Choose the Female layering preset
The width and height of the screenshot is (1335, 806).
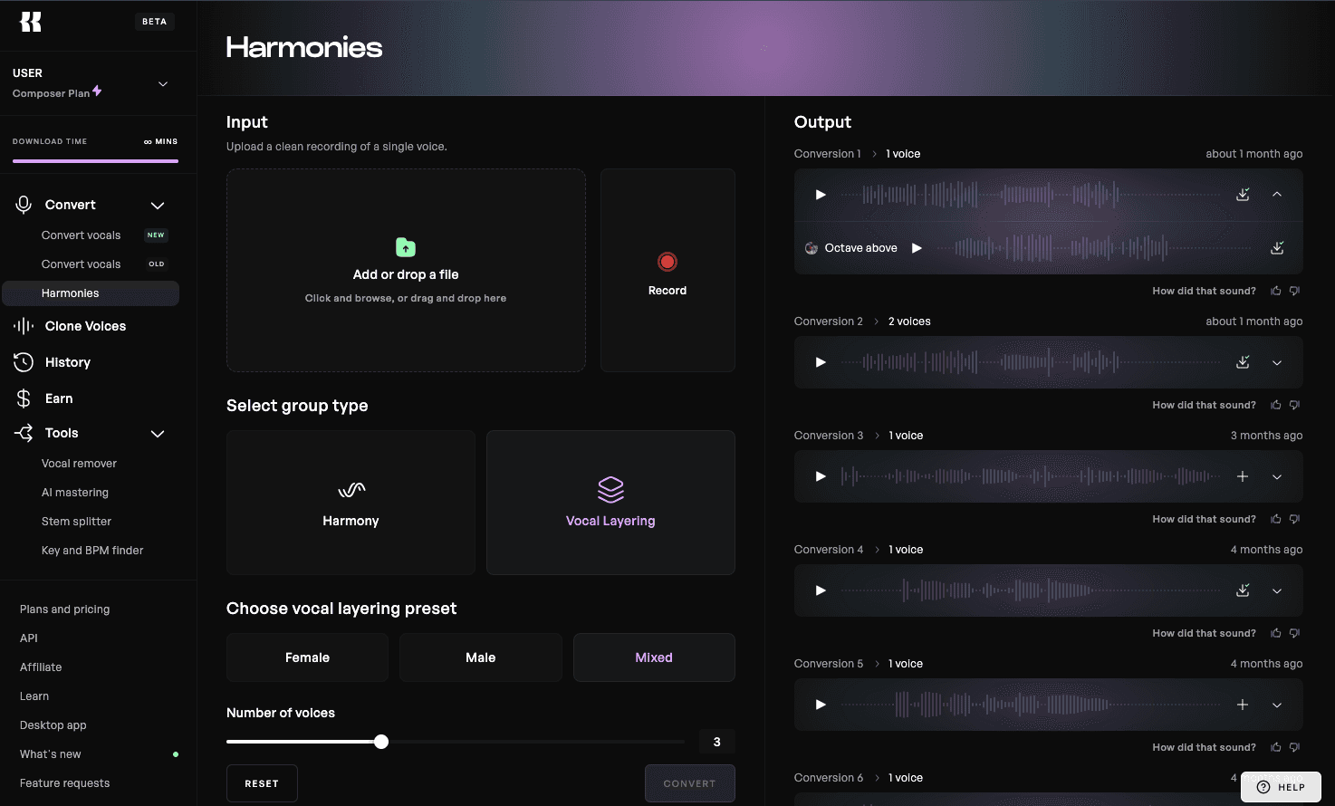tap(307, 657)
